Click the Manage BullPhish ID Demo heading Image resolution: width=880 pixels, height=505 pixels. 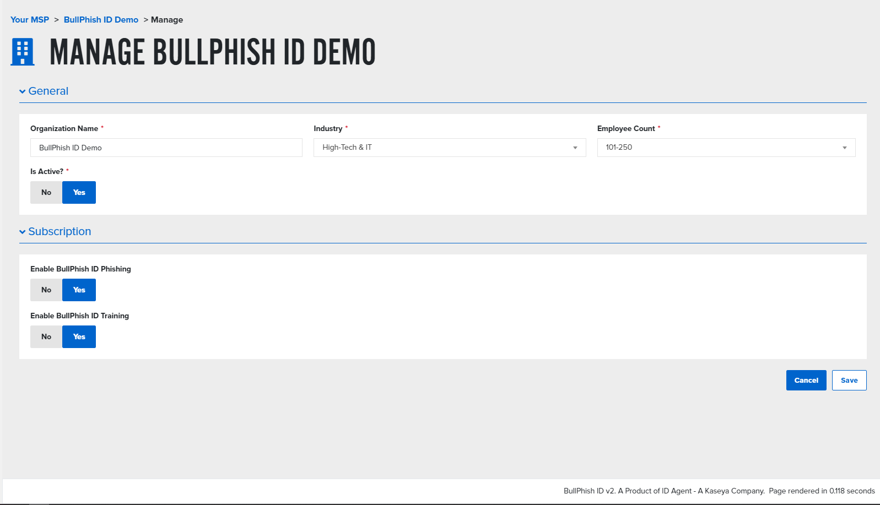213,52
